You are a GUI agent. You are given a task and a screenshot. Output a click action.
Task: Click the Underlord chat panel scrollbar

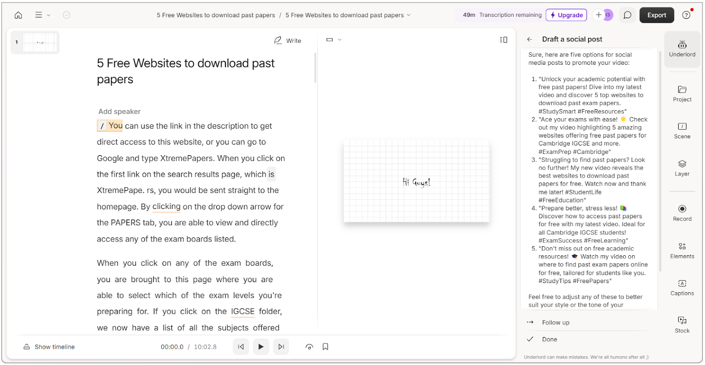tap(660, 161)
